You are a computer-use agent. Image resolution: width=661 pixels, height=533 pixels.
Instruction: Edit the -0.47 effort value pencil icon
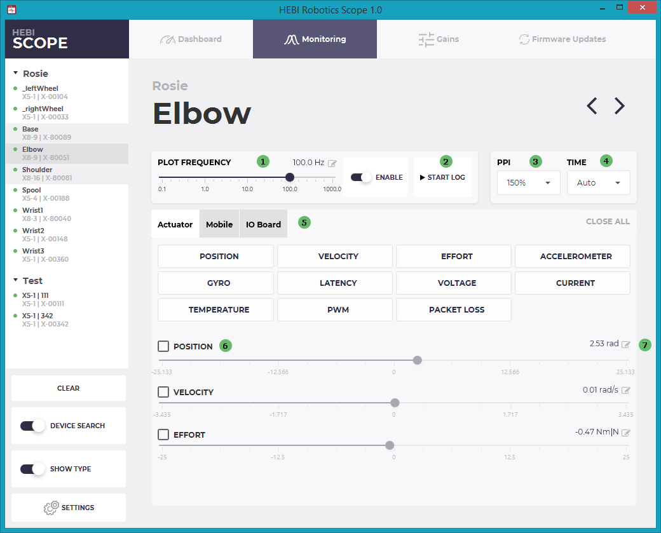pos(627,432)
